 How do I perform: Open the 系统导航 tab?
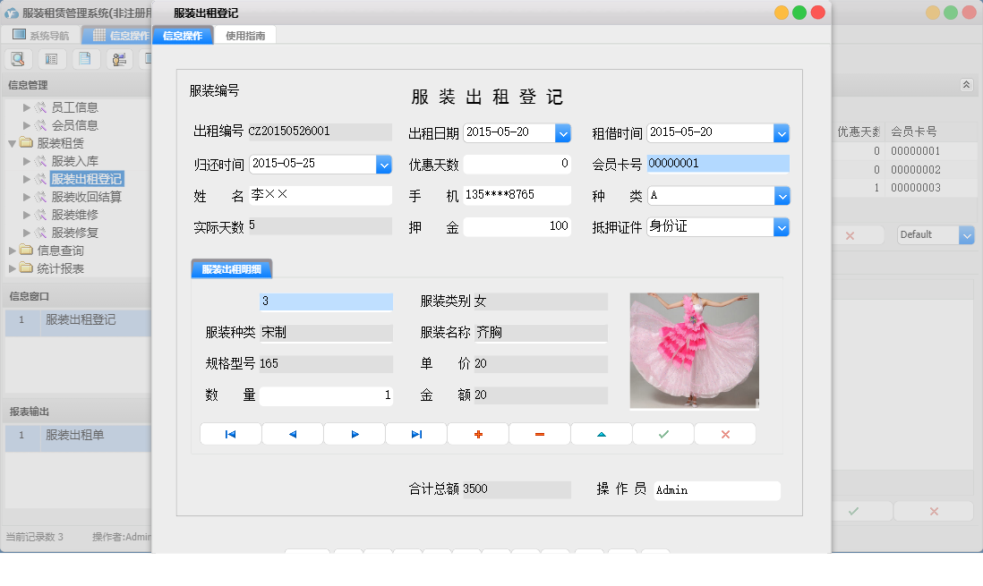[41, 34]
